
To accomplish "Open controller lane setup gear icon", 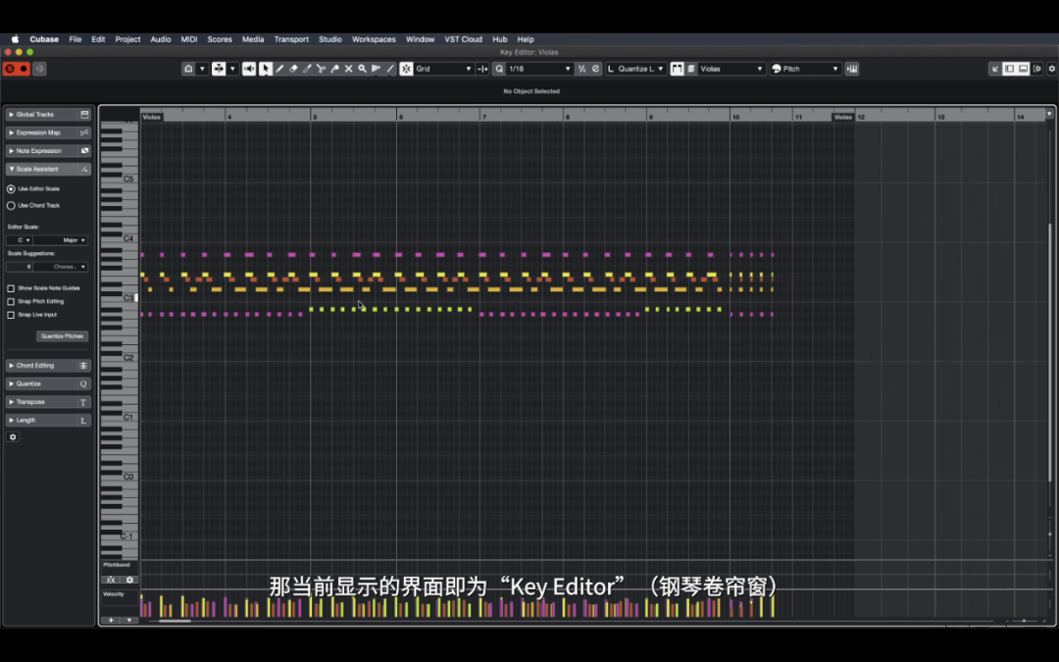I will (129, 580).
